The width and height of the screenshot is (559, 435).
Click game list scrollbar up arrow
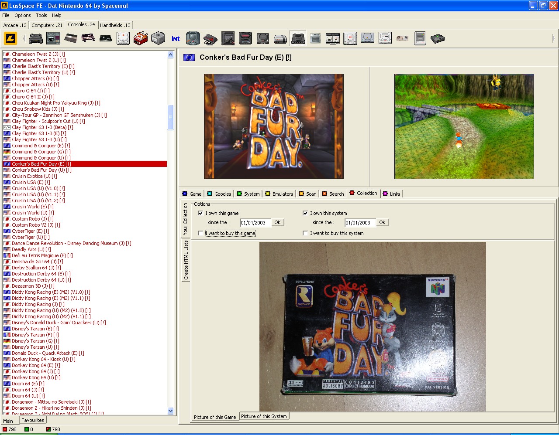[171, 55]
